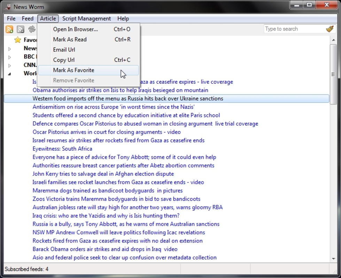This screenshot has width=341, height=278.
Task: Select John Kerry tries to salvage article
Action: pyautogui.click(x=103, y=174)
